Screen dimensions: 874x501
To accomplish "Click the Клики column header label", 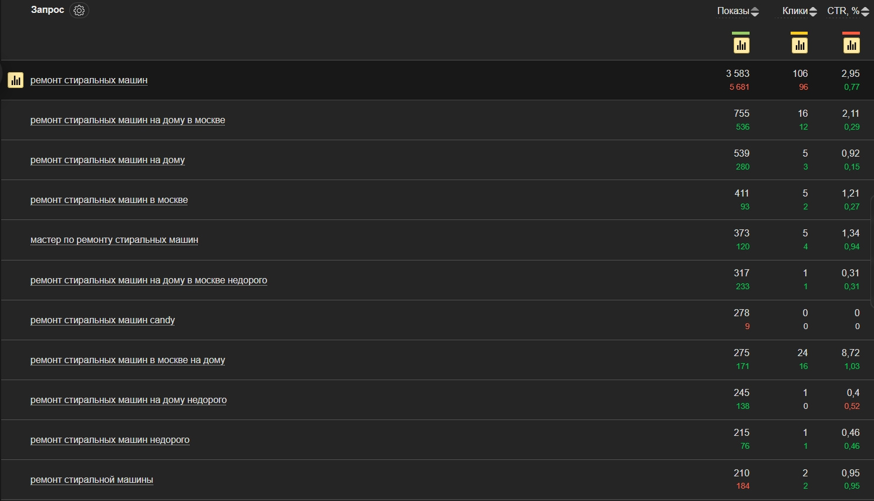I will tap(795, 11).
